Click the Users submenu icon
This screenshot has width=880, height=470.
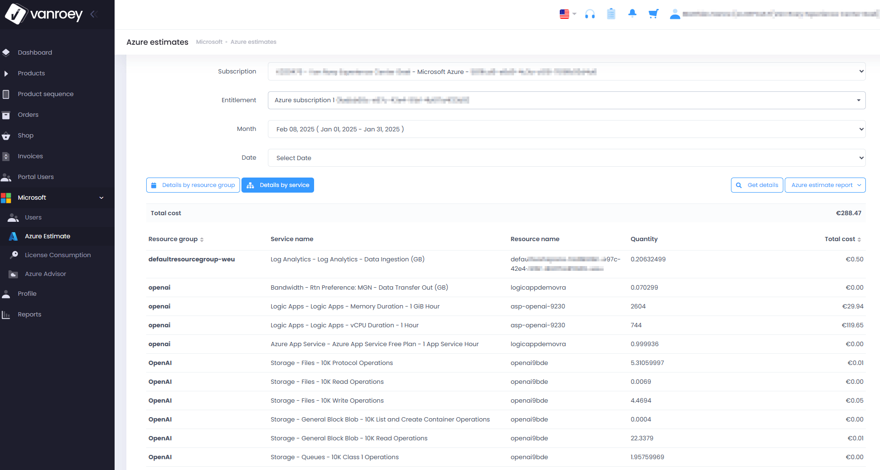pos(13,218)
